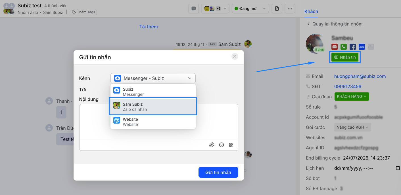Image resolution: width=401 pixels, height=195 pixels.
Task: Open the emoji picker smiley icon
Action: coord(222,145)
